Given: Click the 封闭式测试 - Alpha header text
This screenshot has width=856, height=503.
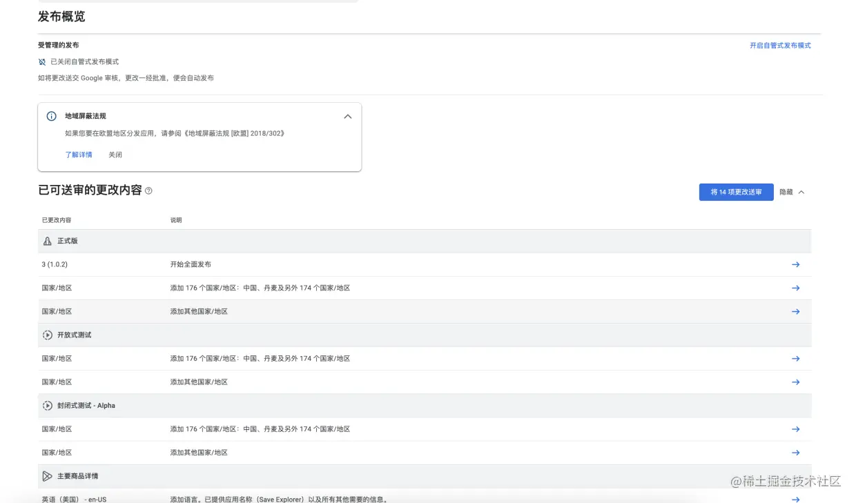Looking at the screenshot, I should tap(86, 406).
